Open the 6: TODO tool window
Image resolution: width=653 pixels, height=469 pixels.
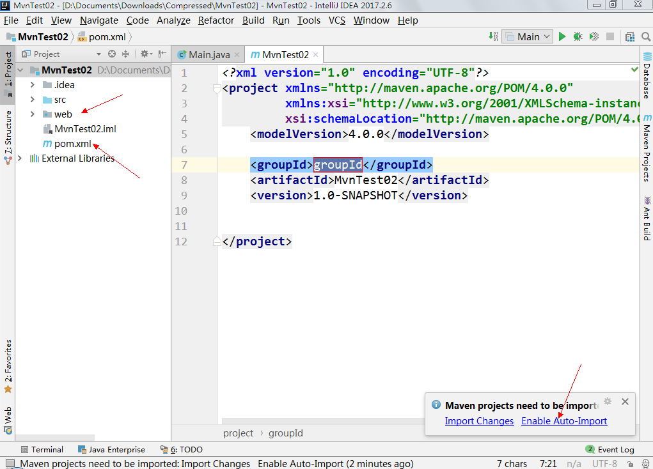(x=181, y=449)
